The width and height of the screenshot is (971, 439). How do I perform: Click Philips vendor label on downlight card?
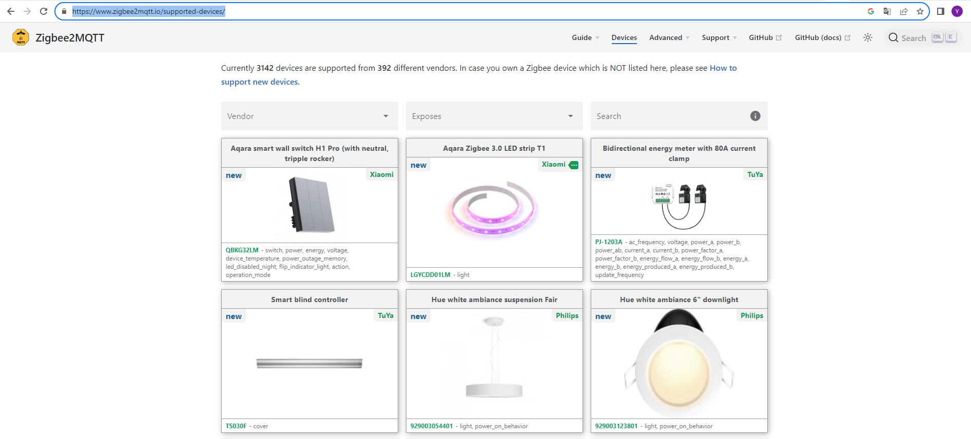click(752, 315)
